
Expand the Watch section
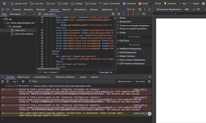pyautogui.click(x=122, y=18)
